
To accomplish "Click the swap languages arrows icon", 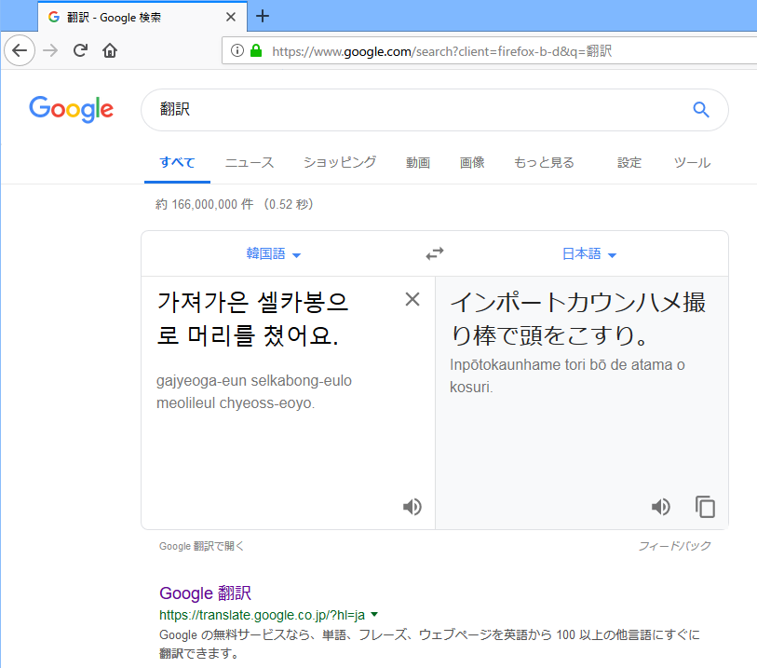I will point(435,253).
